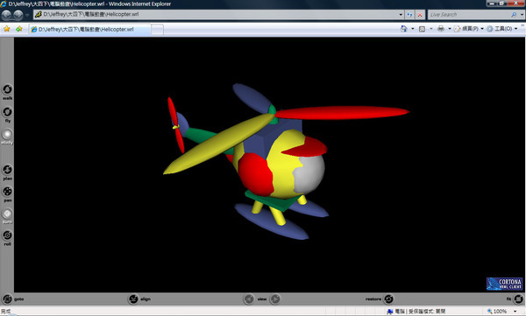Open Favorites Center star icon
This screenshot has height=316, width=526.
click(7, 29)
